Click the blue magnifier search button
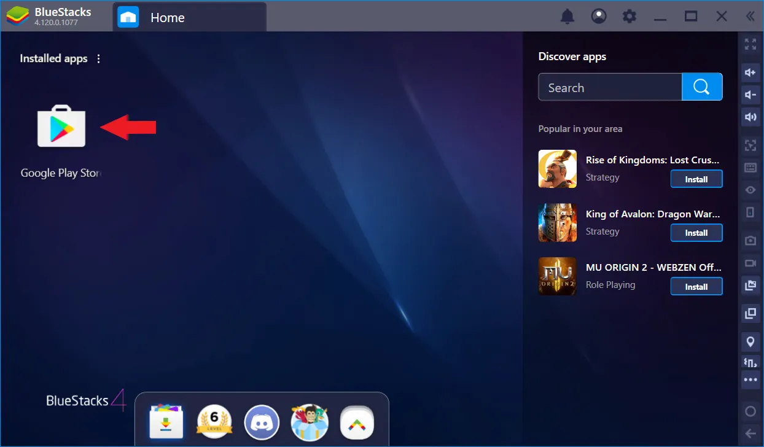Image resolution: width=764 pixels, height=447 pixels. (x=702, y=87)
